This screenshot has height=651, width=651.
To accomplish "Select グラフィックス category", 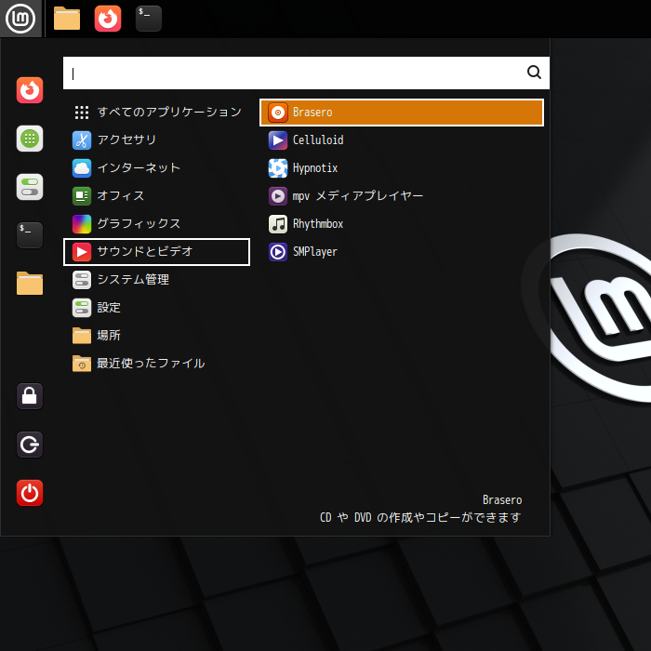I will 156,224.
